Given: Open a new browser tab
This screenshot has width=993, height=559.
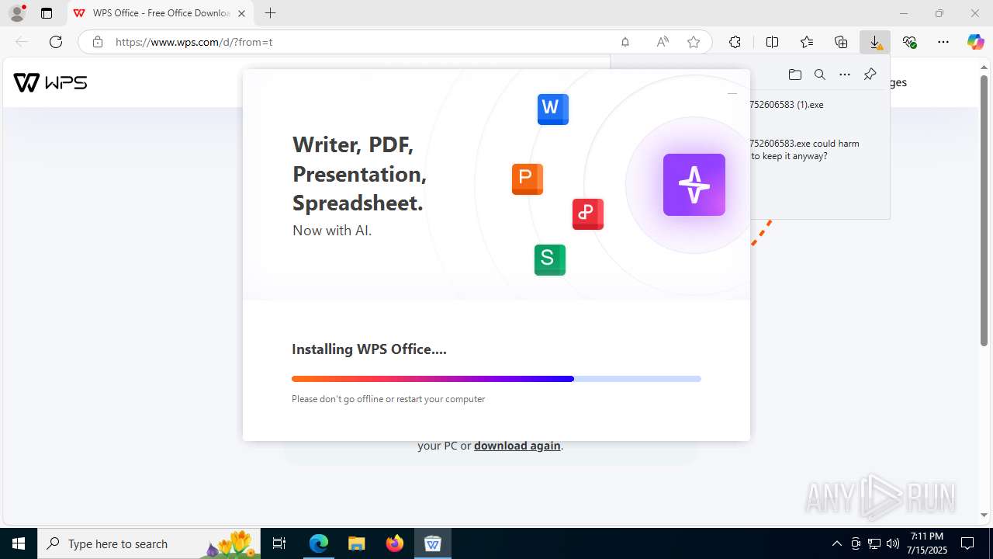Looking at the screenshot, I should point(270,13).
